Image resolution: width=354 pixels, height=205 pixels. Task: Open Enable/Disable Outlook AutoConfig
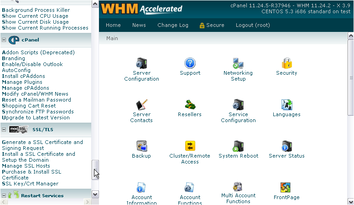pos(32,67)
